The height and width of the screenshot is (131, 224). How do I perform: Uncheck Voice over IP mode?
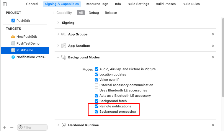pos(97,80)
